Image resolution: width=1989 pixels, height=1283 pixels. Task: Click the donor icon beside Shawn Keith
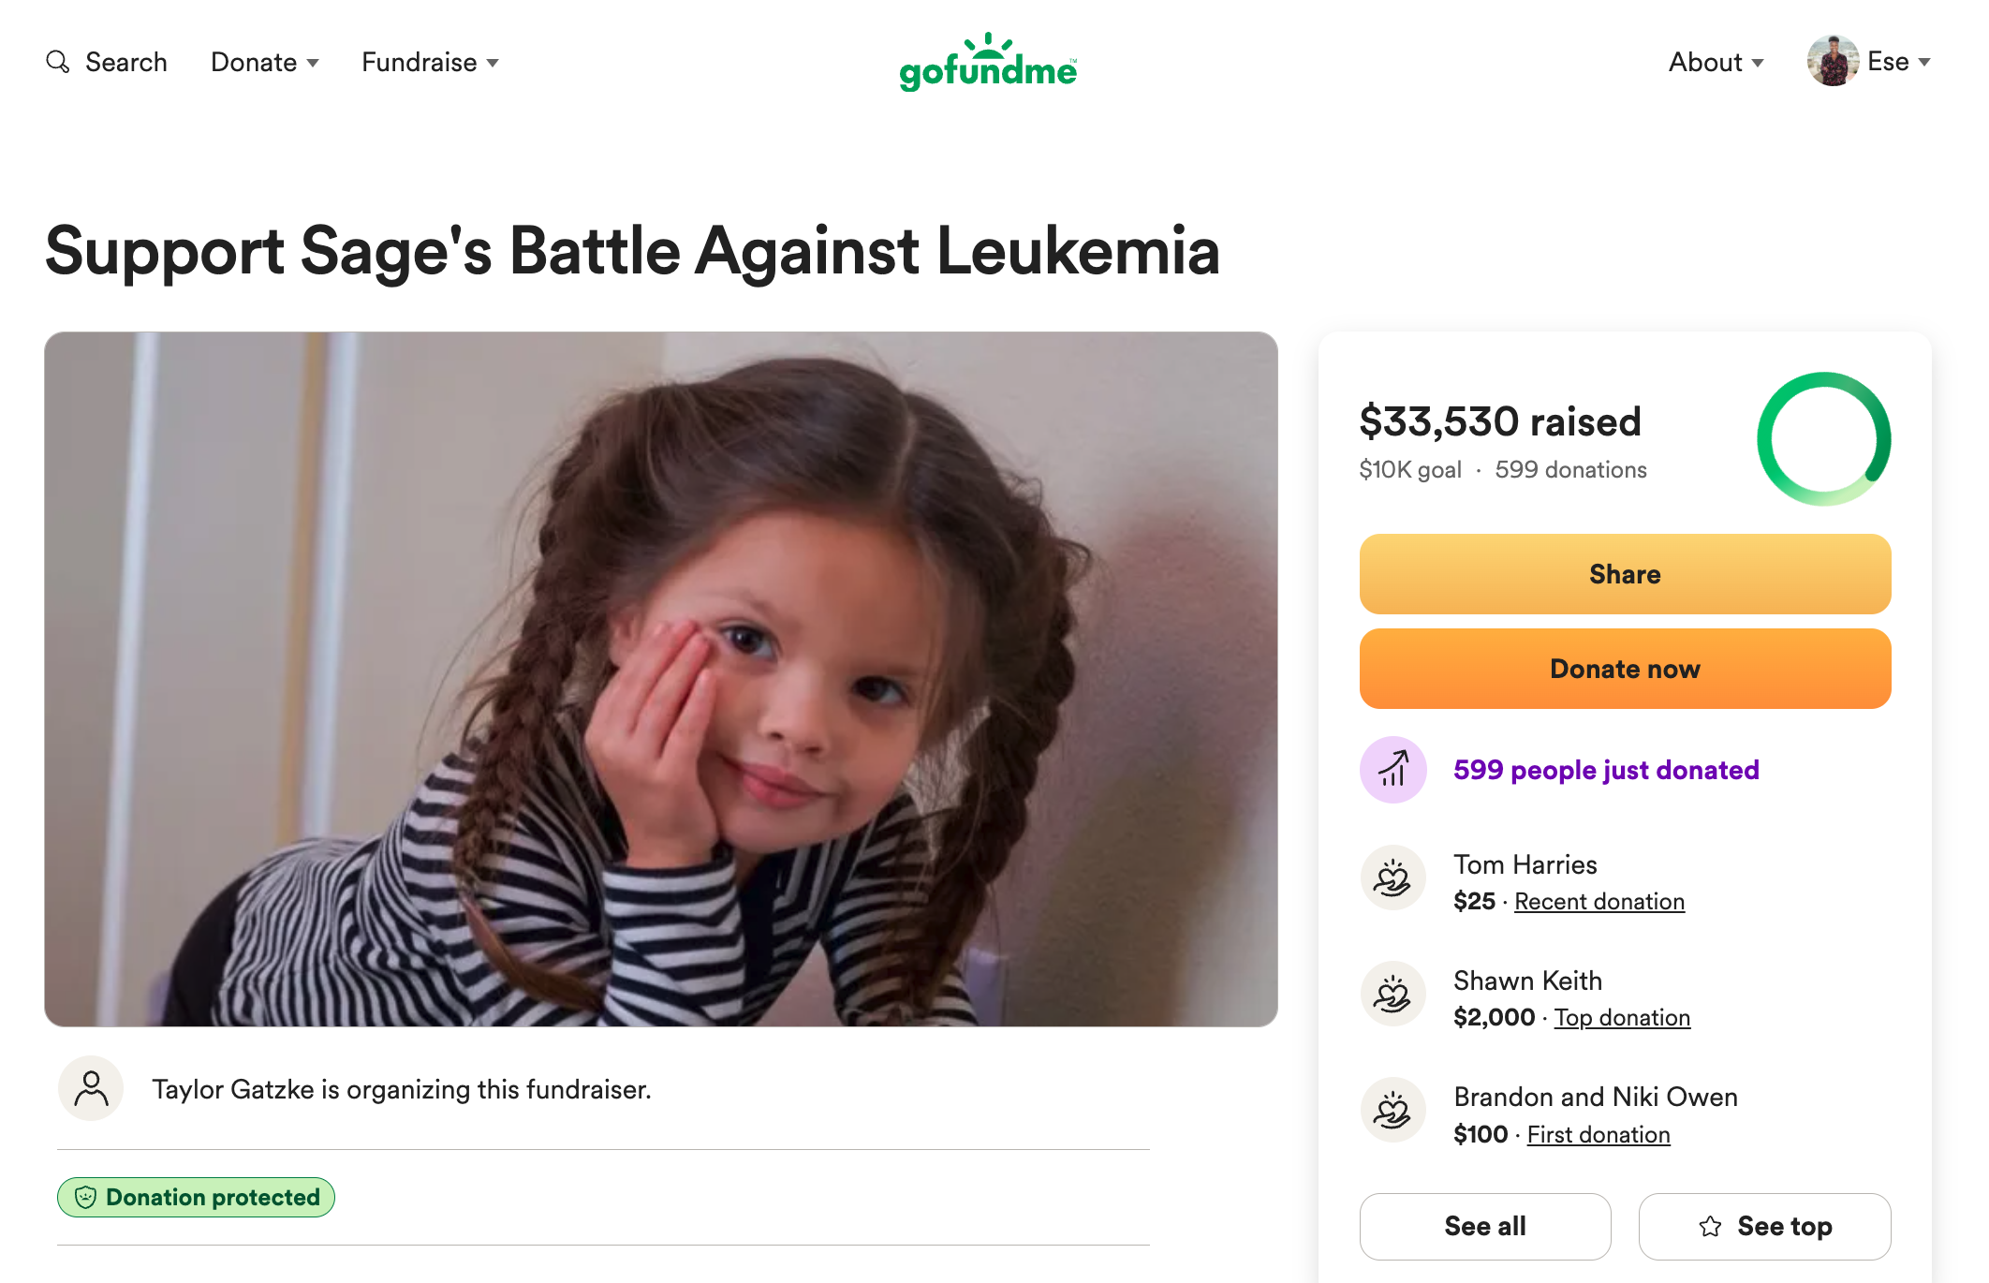pos(1392,994)
